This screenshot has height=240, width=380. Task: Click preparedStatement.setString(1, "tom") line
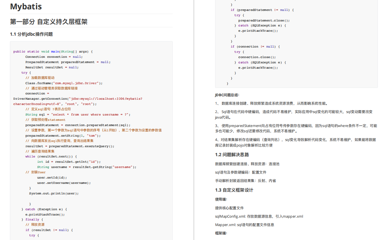(x=63, y=136)
